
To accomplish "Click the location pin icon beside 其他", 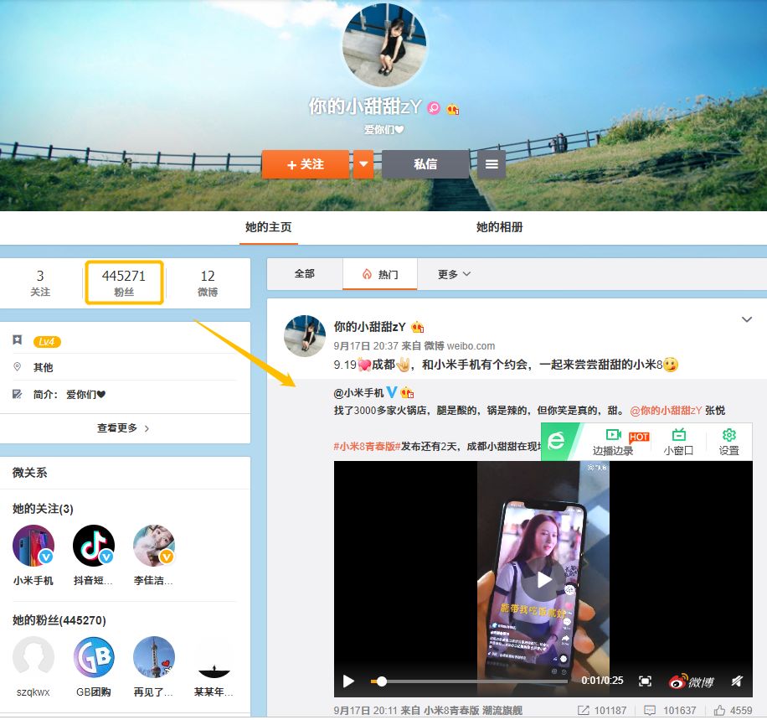I will (17, 367).
